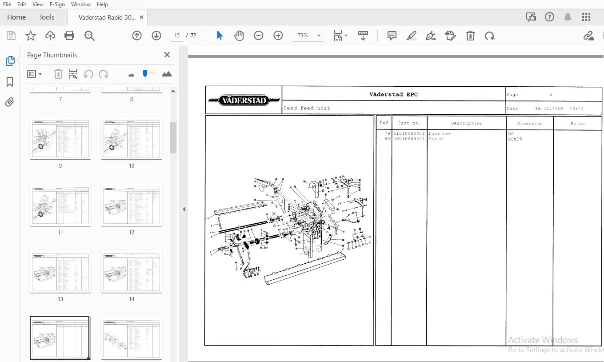
Task: Bookmark this file with the star icon
Action: [31, 36]
